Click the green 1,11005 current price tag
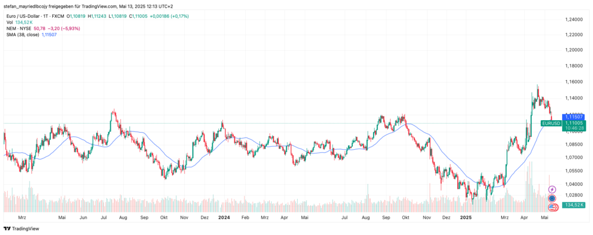 [573, 123]
